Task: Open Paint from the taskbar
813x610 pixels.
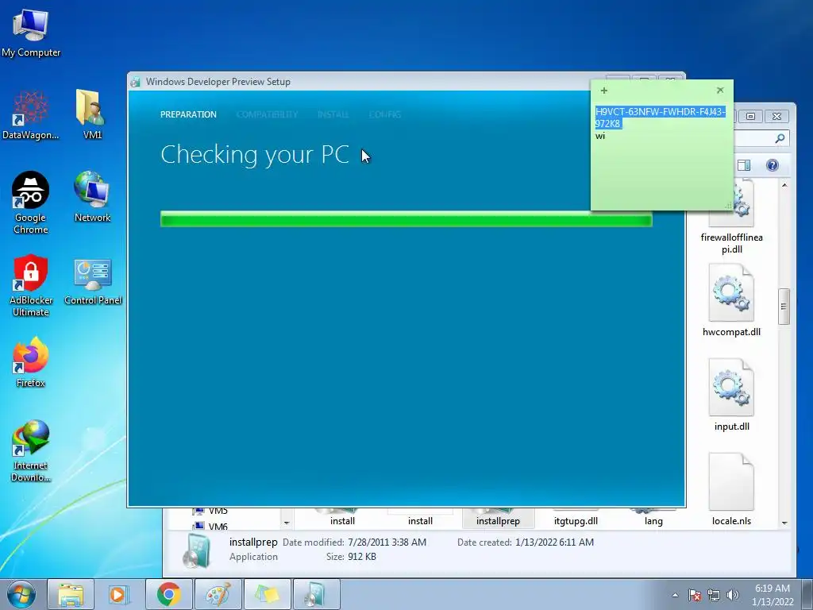Action: coord(218,594)
